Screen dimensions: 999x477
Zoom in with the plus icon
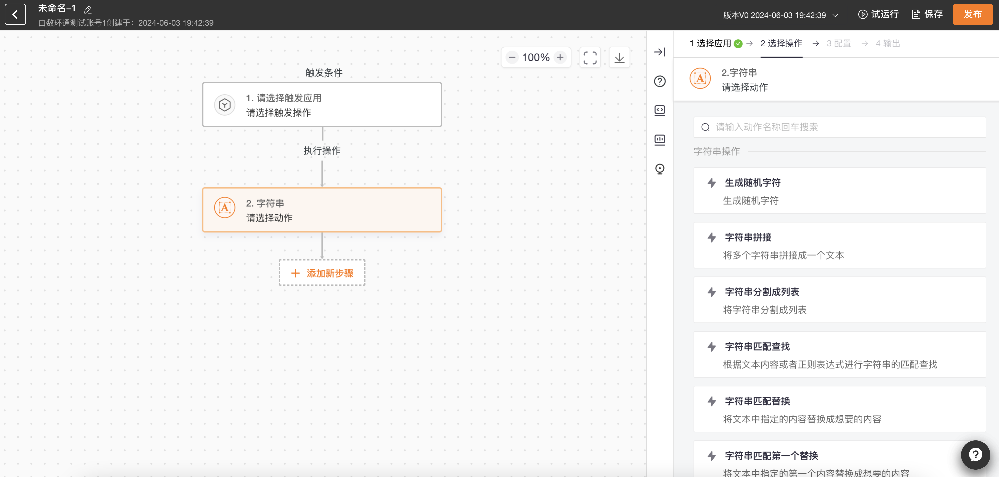pyautogui.click(x=560, y=57)
